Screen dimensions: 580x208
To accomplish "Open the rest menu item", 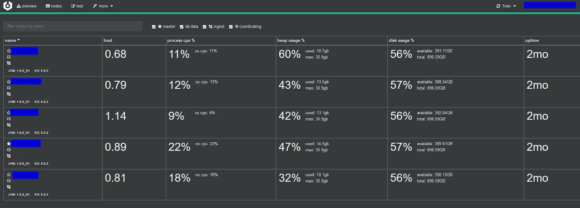I will click(x=77, y=6).
